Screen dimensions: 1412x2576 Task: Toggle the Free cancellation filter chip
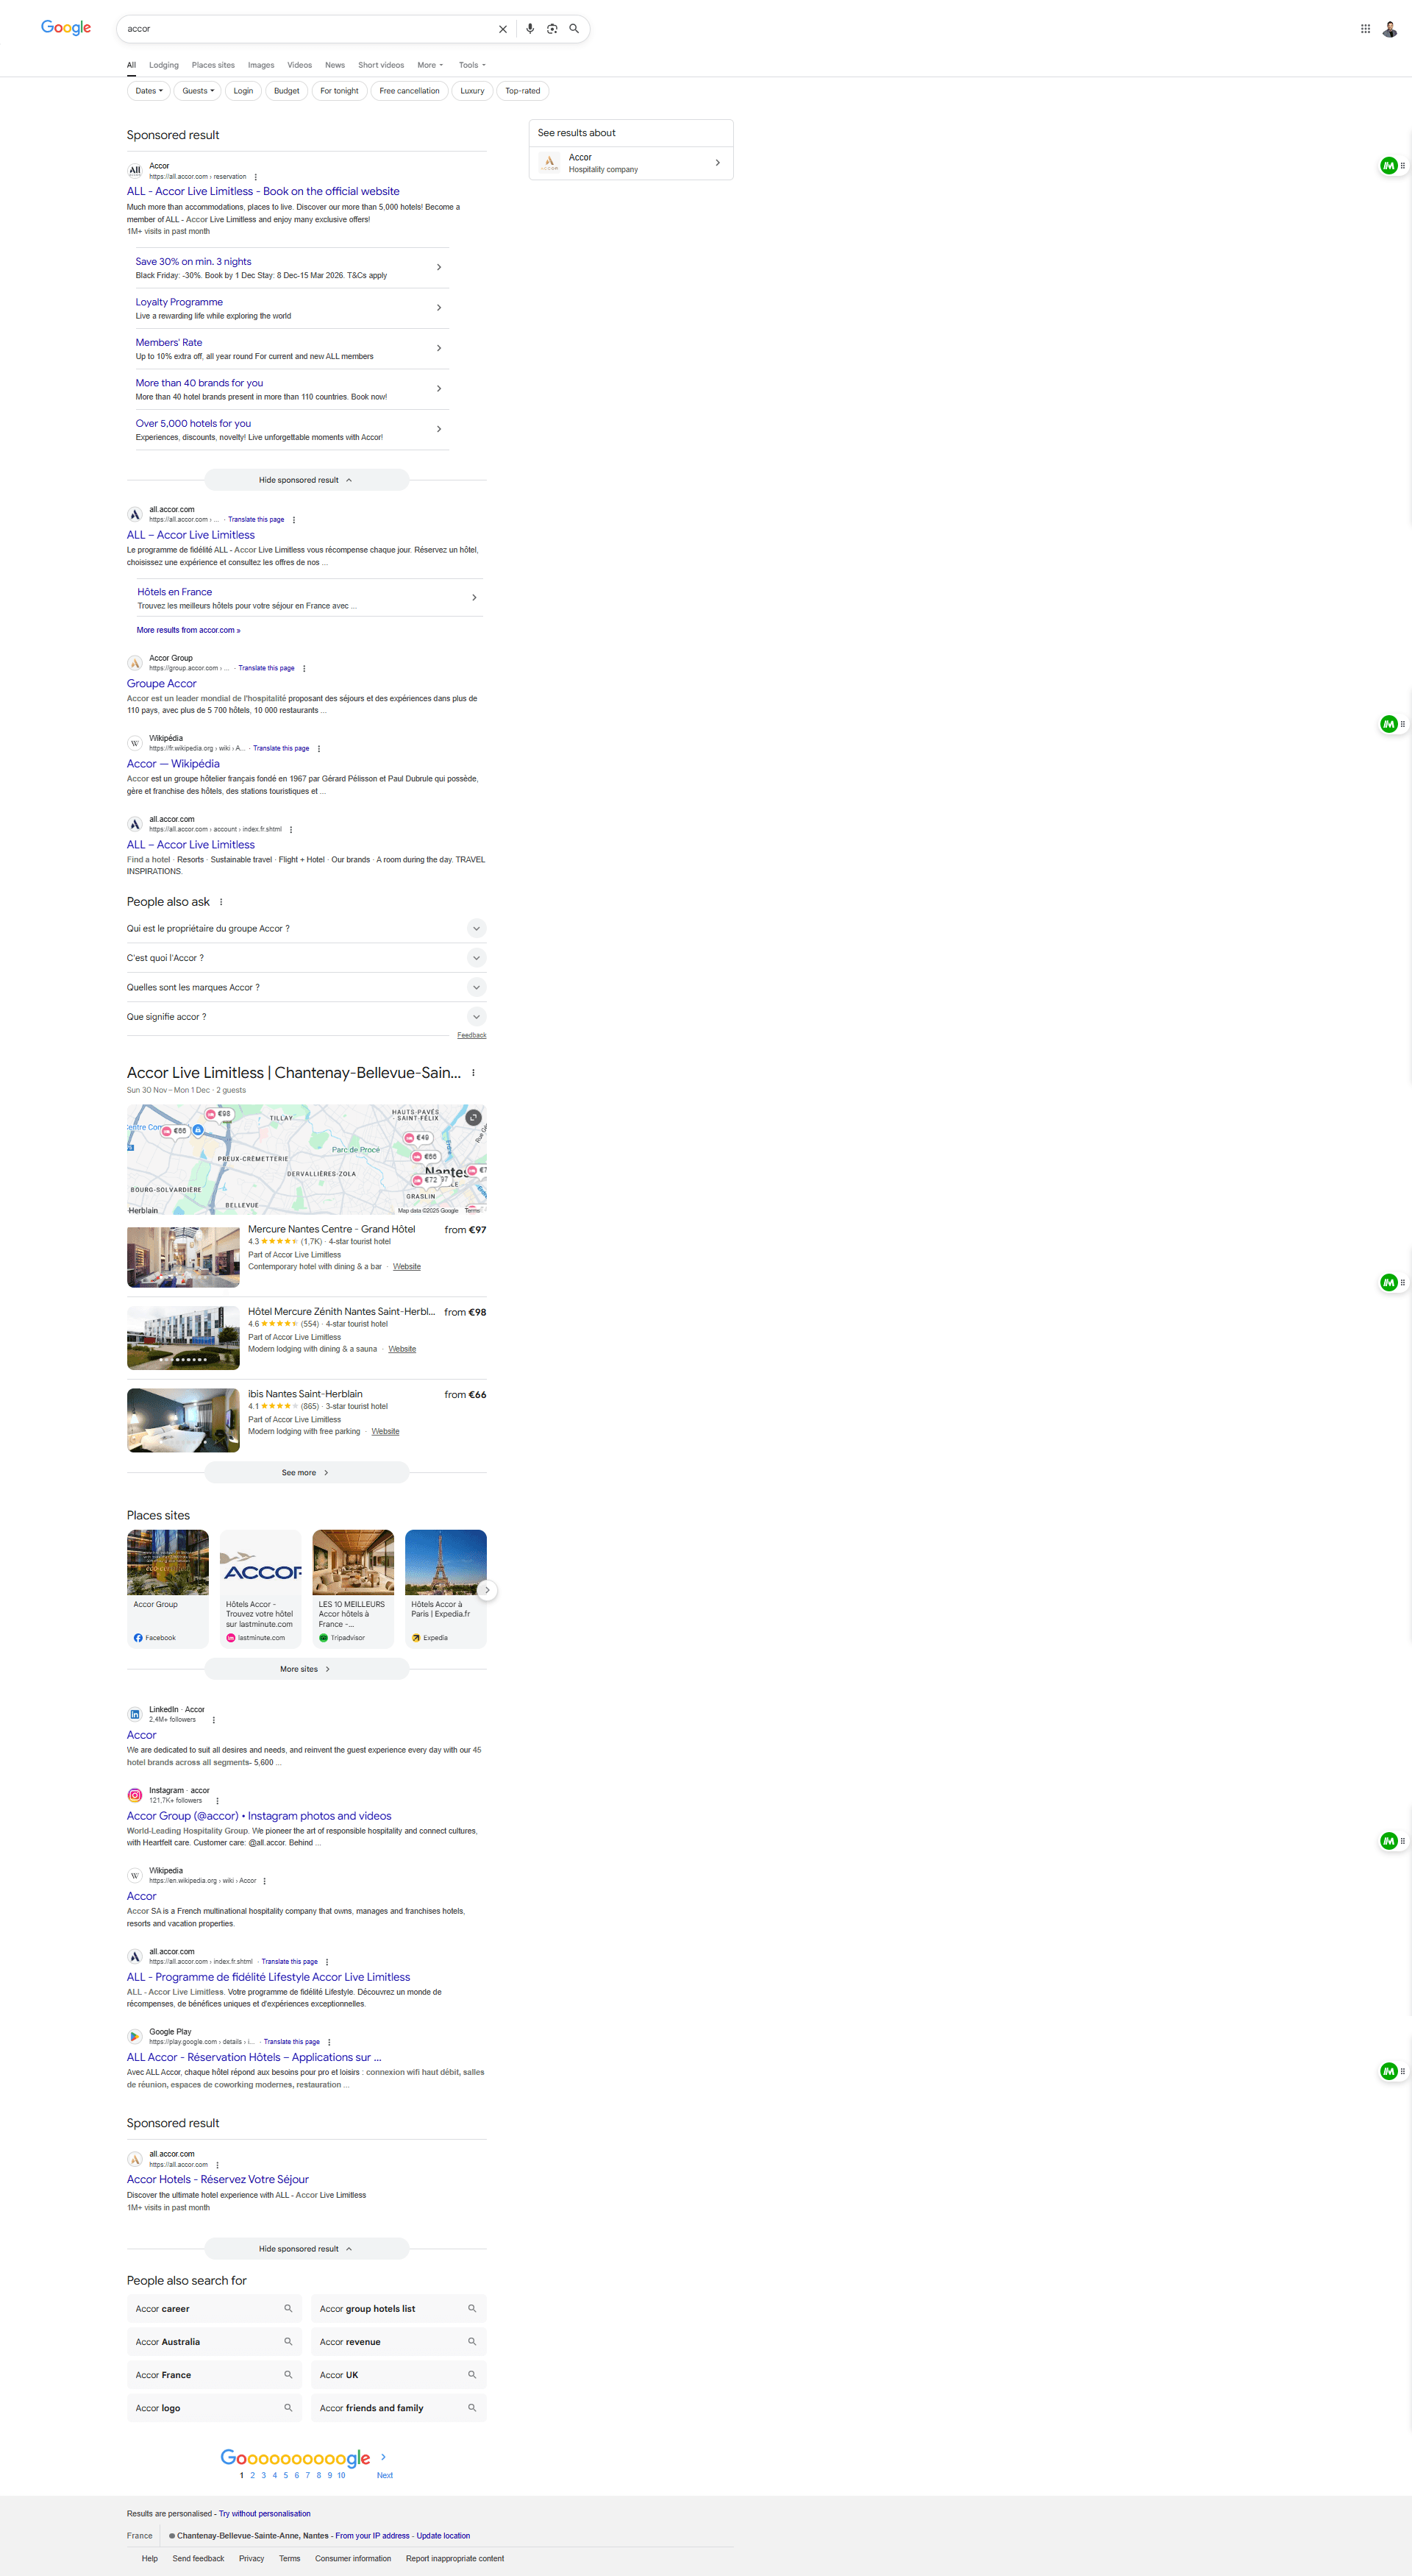click(x=409, y=91)
